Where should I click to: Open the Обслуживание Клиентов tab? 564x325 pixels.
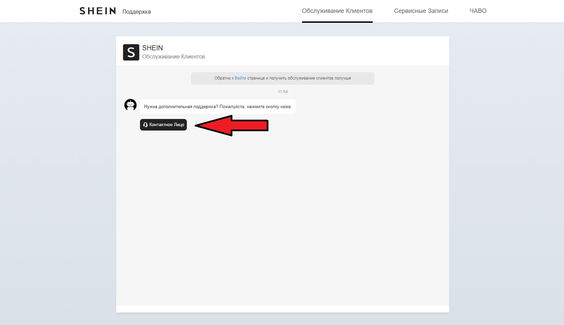pos(337,11)
